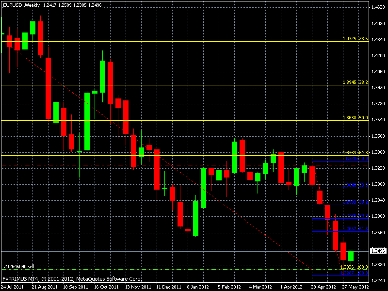
Task: Click the 1.3220 price scale value
Action: tap(378, 168)
